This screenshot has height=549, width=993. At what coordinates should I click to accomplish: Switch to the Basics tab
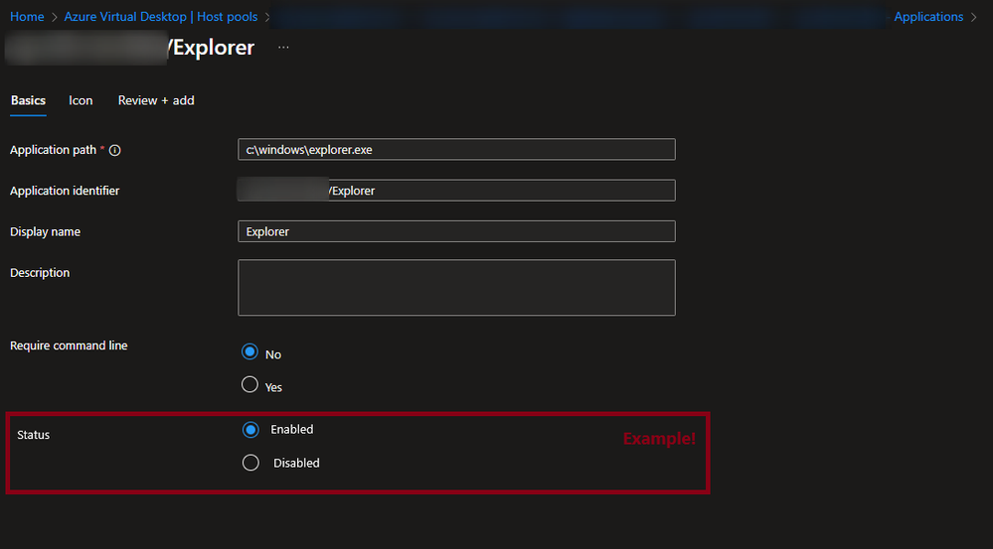click(x=29, y=100)
